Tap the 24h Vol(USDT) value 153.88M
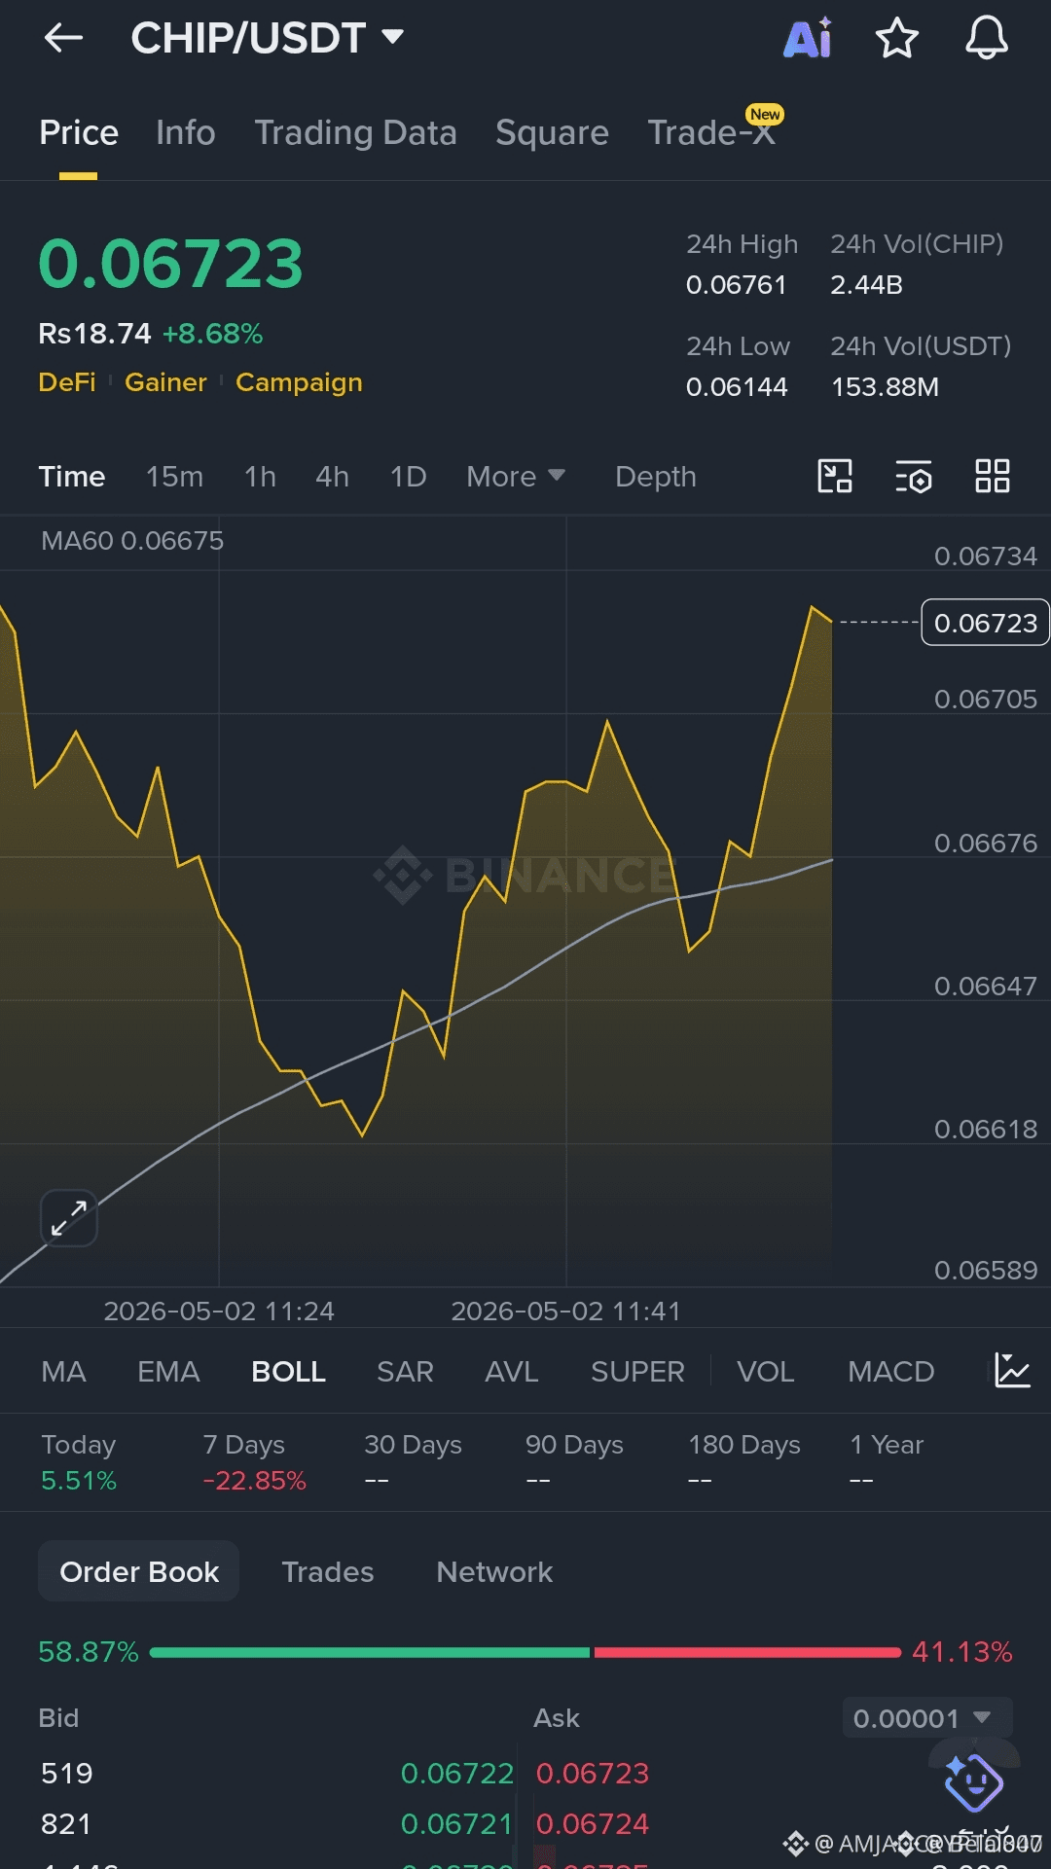Screen dimensions: 1051x1869 pyautogui.click(x=885, y=387)
